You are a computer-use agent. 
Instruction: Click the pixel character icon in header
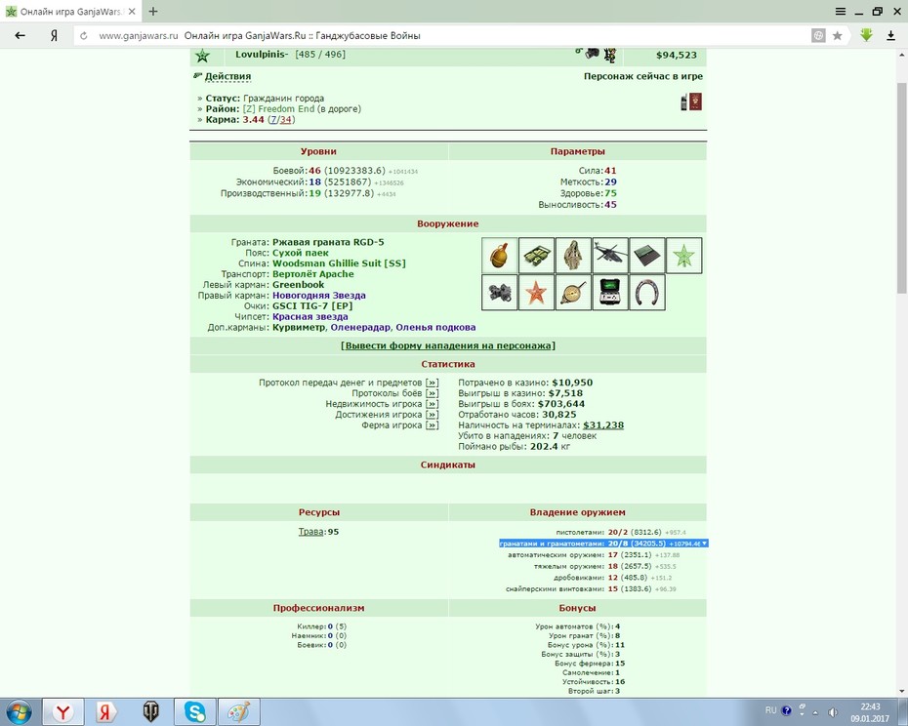(x=610, y=56)
